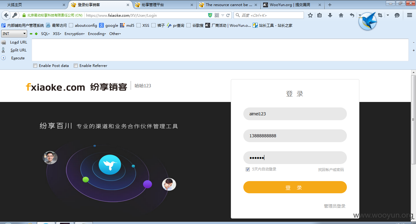Click the Split URL label
Screen dimensions: 416x224
tap(19, 50)
